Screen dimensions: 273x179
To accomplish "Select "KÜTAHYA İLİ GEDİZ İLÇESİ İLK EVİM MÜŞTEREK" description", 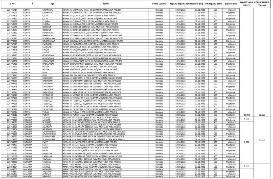I will (x=90, y=150).
